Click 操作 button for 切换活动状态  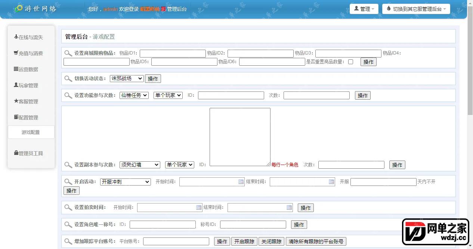point(153,79)
